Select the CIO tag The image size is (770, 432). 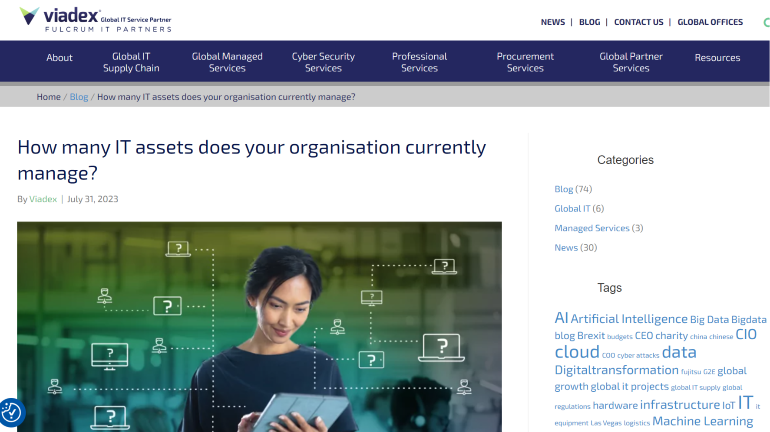pyautogui.click(x=746, y=335)
